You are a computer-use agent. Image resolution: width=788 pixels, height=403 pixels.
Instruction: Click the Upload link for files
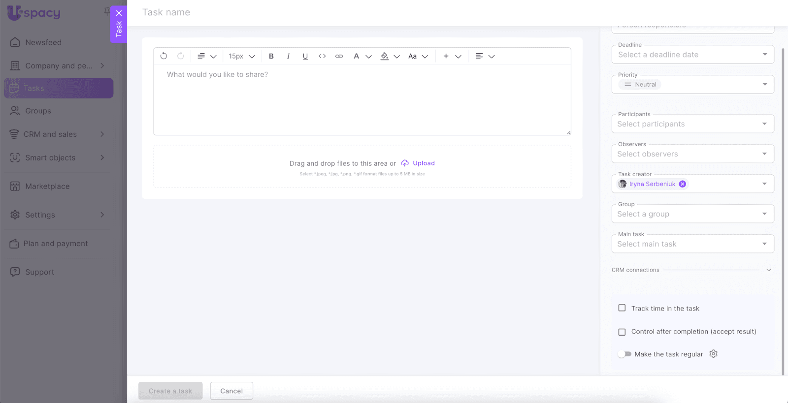tap(423, 163)
